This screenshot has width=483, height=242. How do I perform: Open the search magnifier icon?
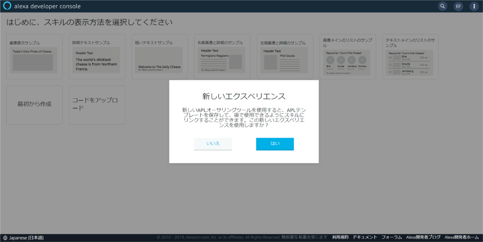click(442, 6)
